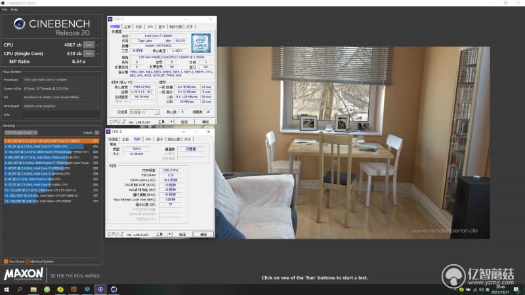Select ranking row 10 Xeon E5-2697 v2

(52, 190)
